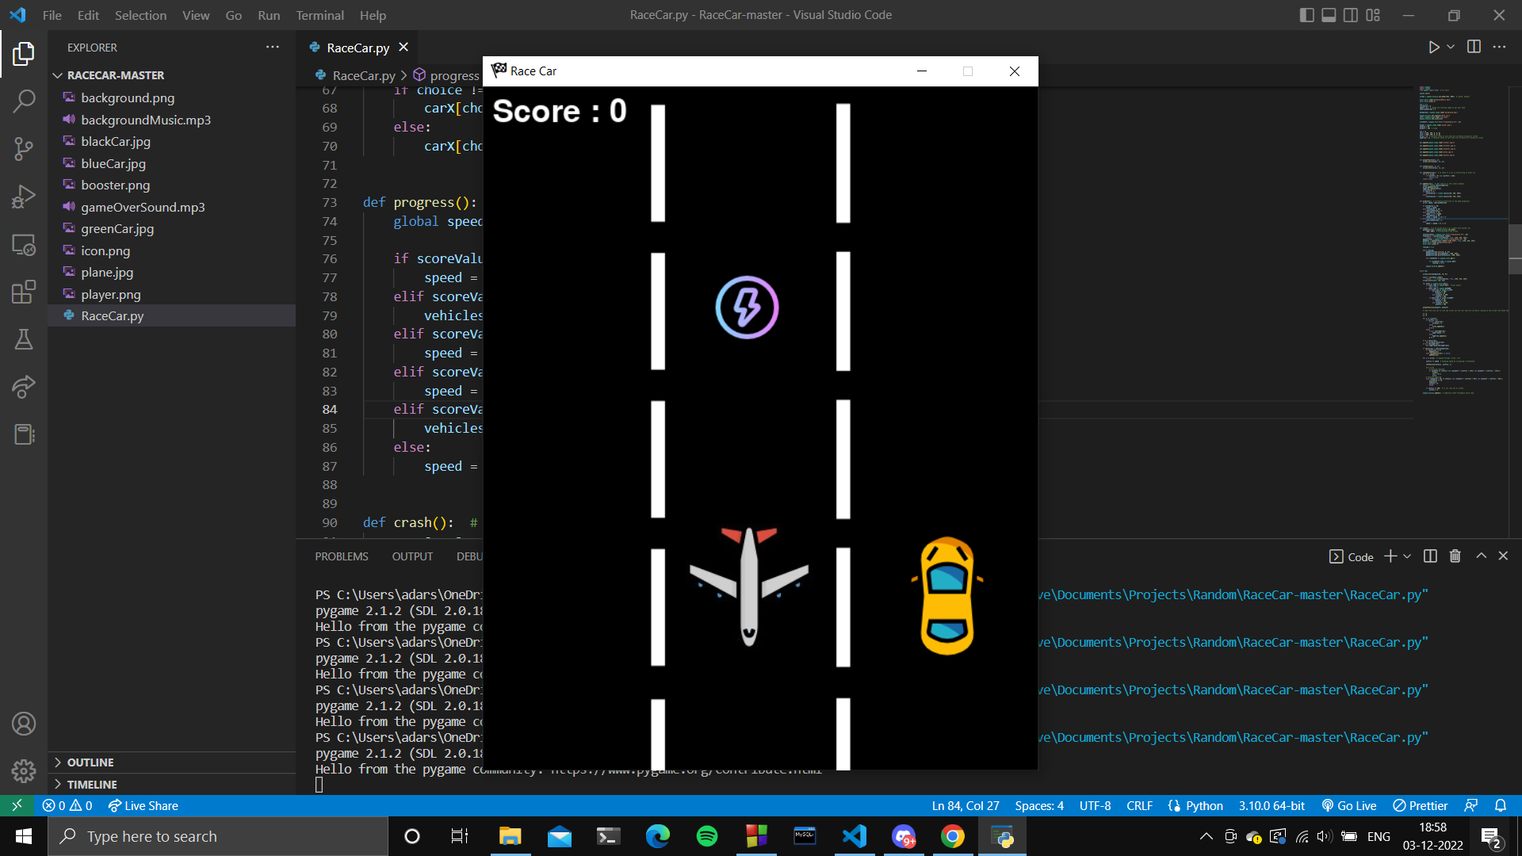Open the Testing flask view
1522x856 pixels.
coord(24,339)
